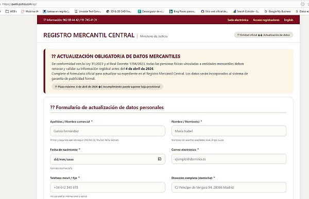Open the Sitio web oficial bookmark

(214, 11)
